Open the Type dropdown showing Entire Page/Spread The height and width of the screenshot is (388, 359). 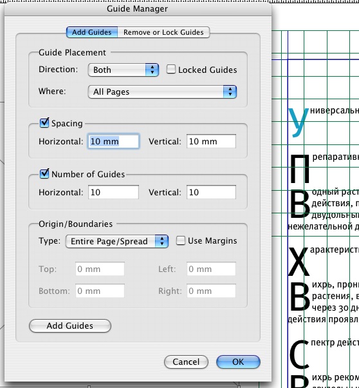pyautogui.click(x=117, y=241)
